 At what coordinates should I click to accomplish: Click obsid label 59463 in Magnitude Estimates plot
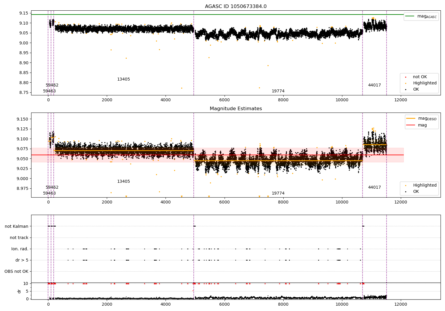49,193
